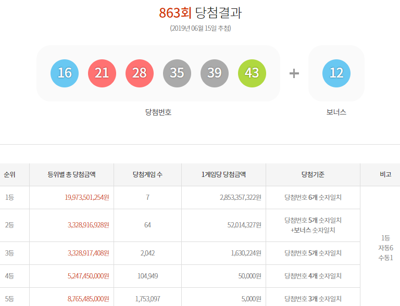
Task: Click the gray lottery ball number 35
Action: tap(177, 73)
